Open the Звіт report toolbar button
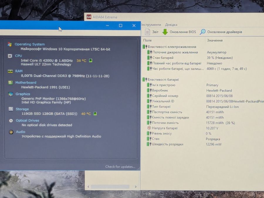Image resolution: width=264 pixels, height=198 pixels. [x=152, y=32]
